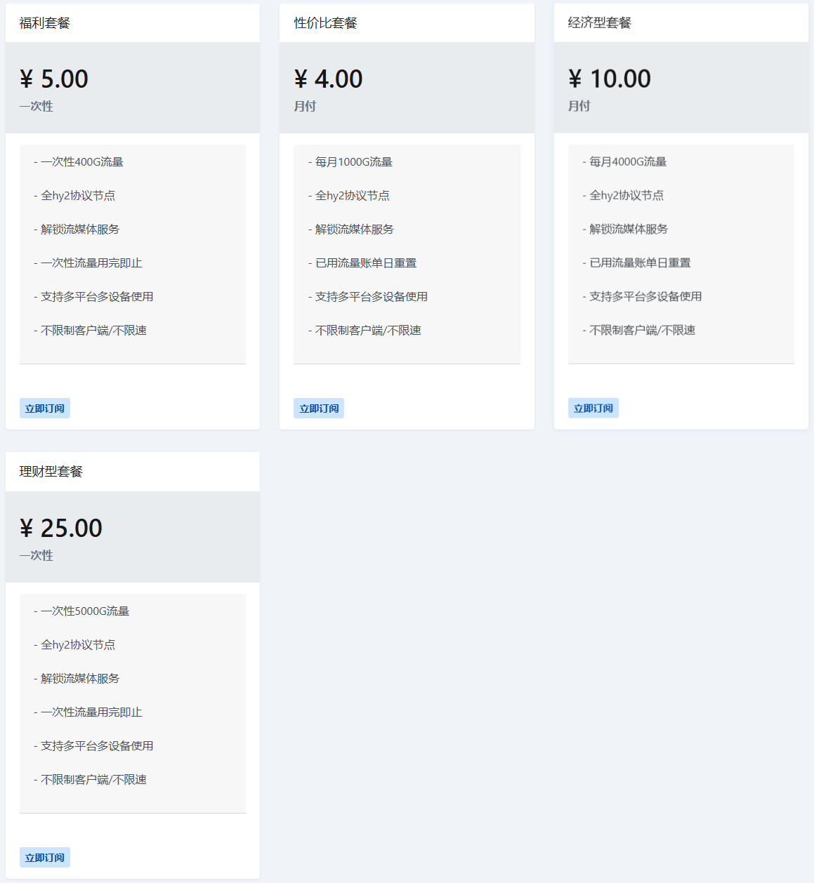Click 一次性流量用完即止 in 理财型套餐
Image resolution: width=814 pixels, height=883 pixels.
88,712
